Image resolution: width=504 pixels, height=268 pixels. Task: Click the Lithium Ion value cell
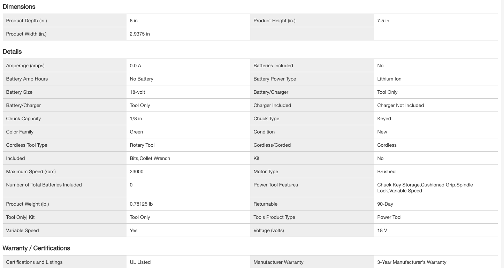tap(389, 79)
